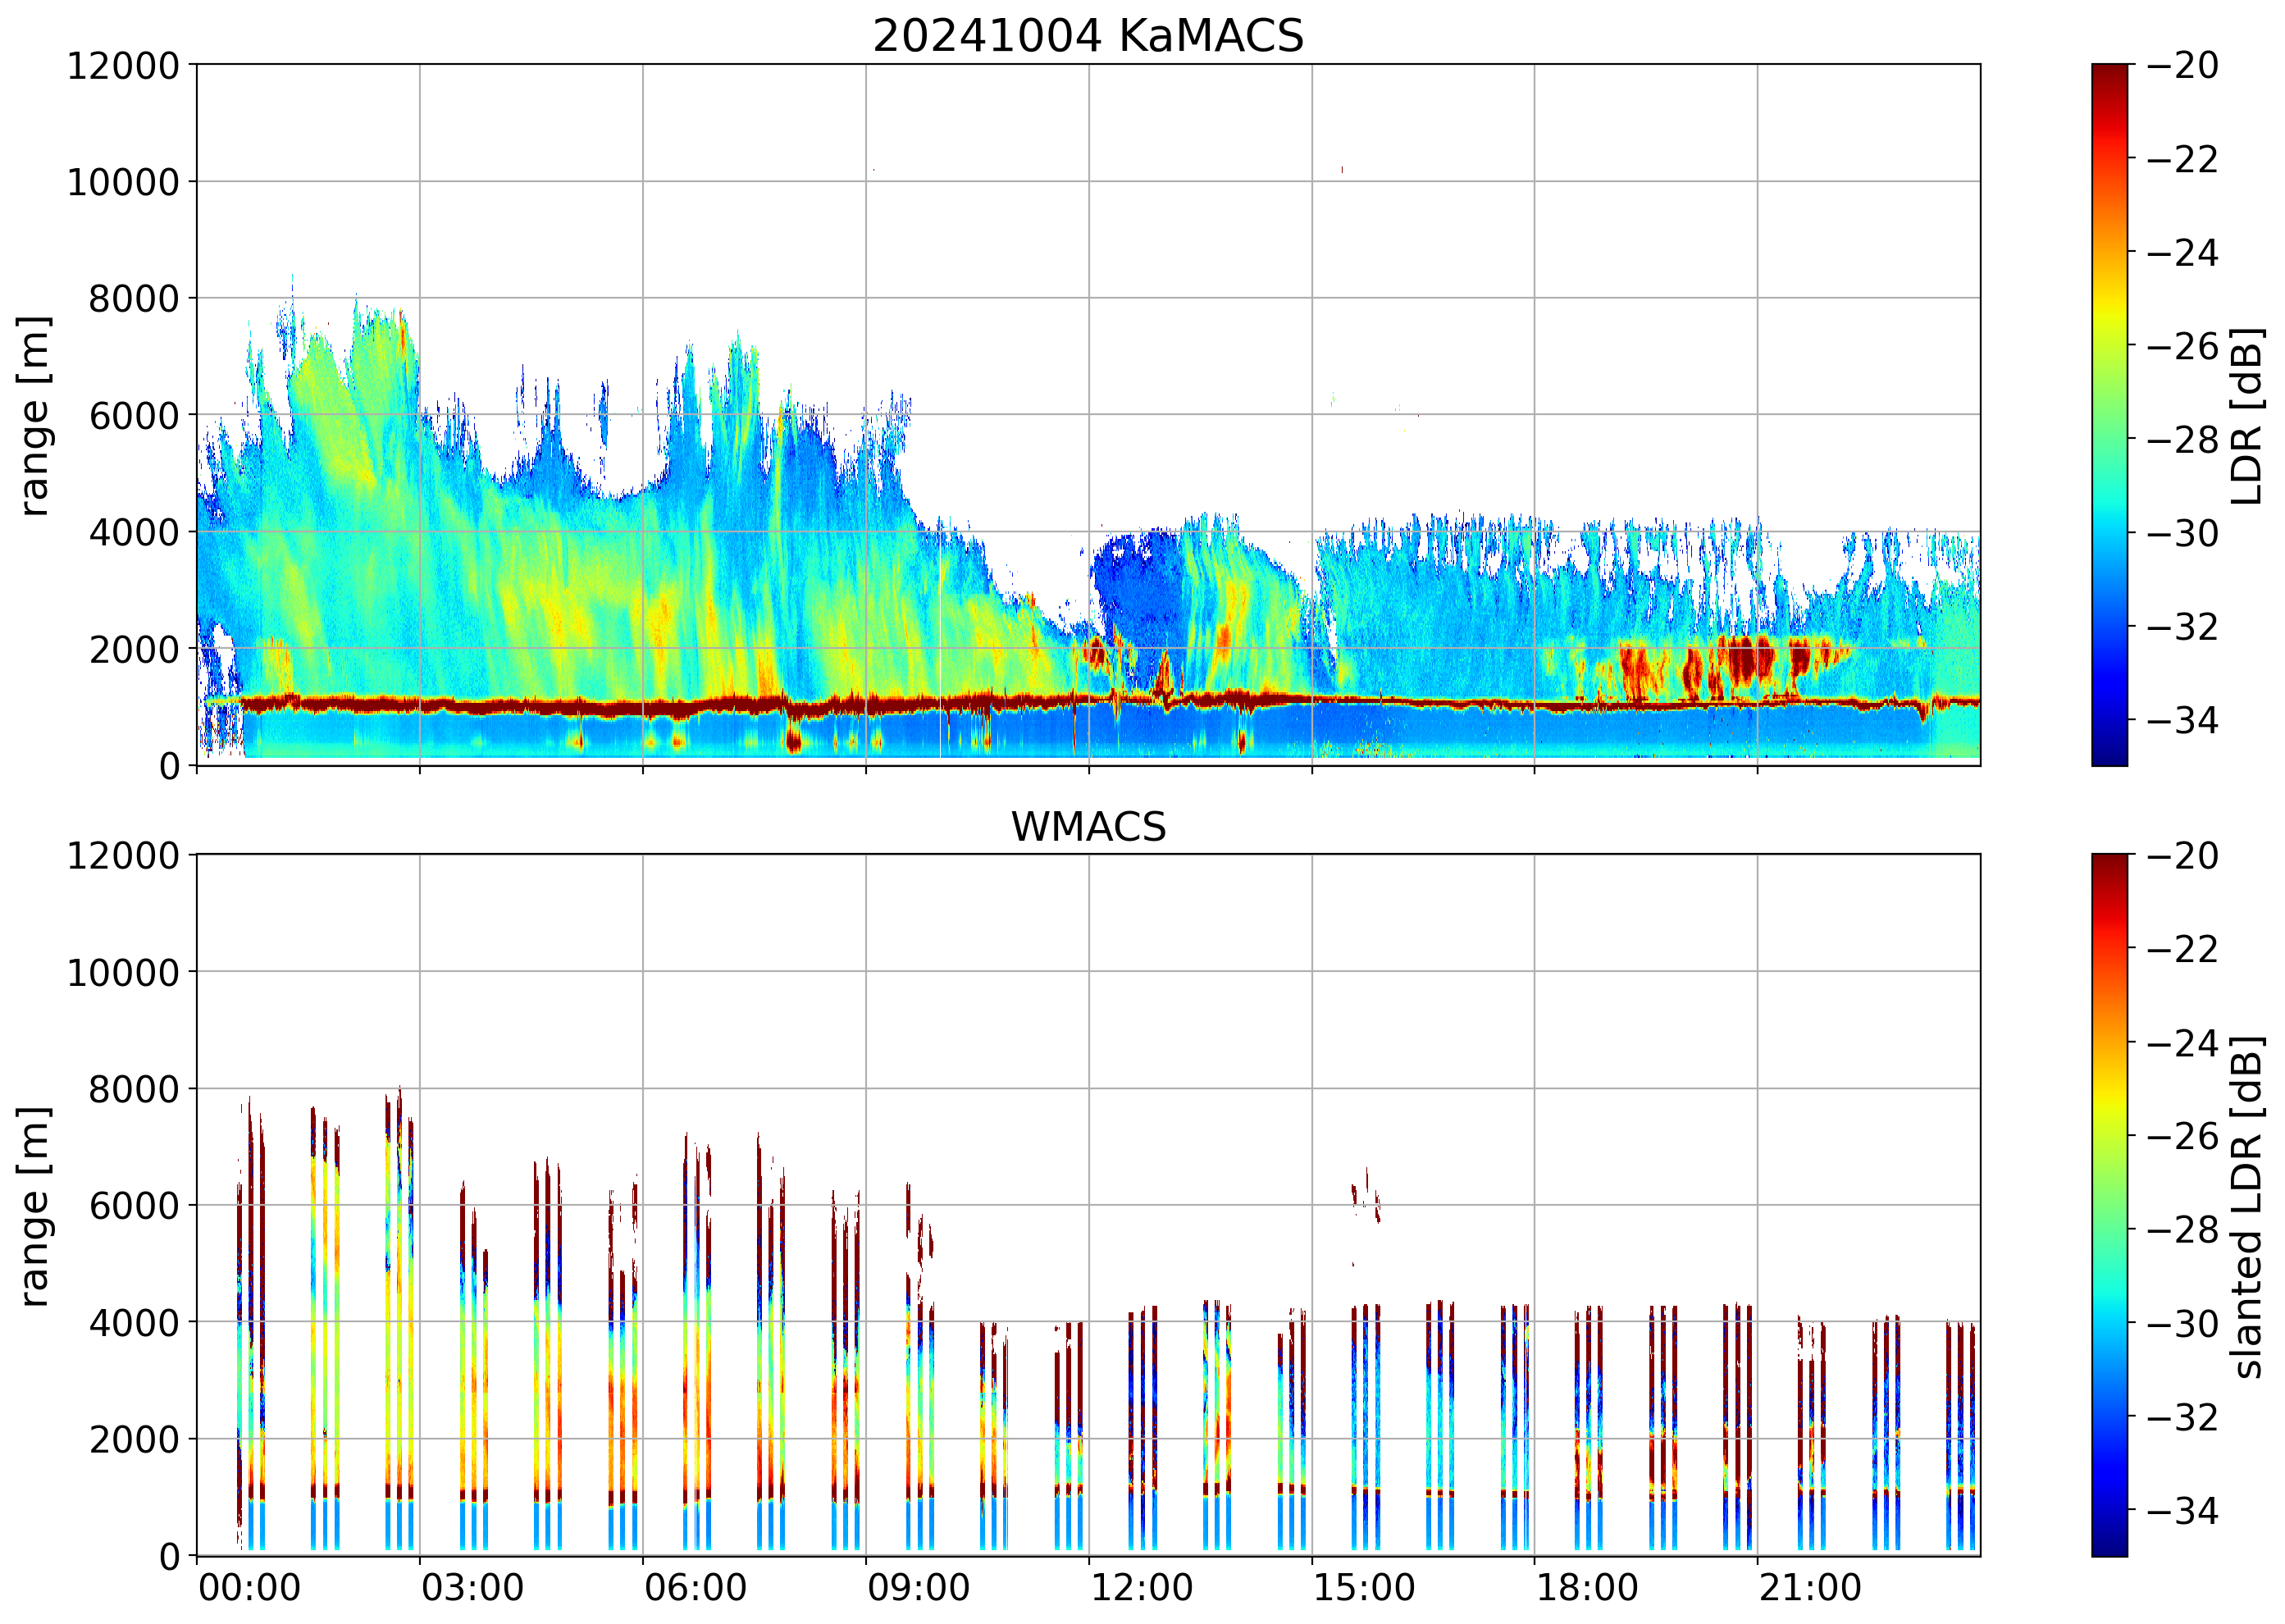Screen dimensions: 2285x1624
Task: Click the 18:00 time axis label
Action: pos(1587,1588)
